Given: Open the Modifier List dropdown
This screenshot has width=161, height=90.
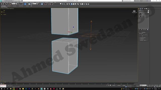Looking at the screenshot, I should pos(144,12).
